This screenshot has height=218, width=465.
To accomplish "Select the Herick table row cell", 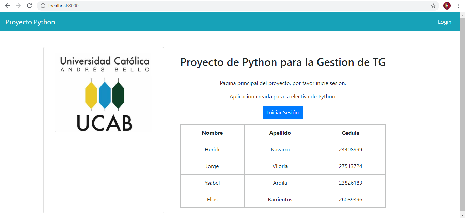I will point(212,149).
